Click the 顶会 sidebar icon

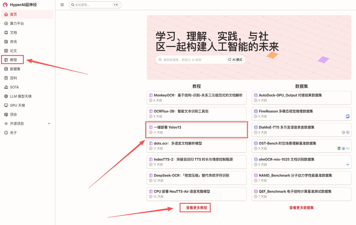click(x=6, y=114)
